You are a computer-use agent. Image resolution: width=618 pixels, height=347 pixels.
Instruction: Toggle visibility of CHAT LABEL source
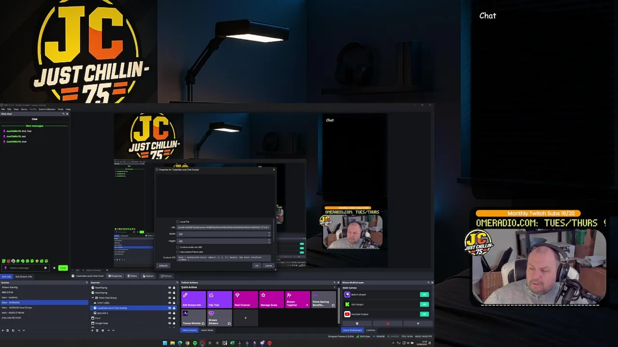tap(169, 303)
